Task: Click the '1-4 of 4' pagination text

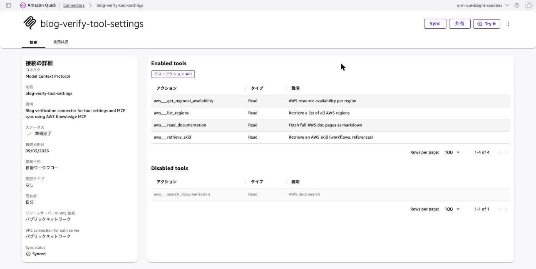Action: coord(482,152)
